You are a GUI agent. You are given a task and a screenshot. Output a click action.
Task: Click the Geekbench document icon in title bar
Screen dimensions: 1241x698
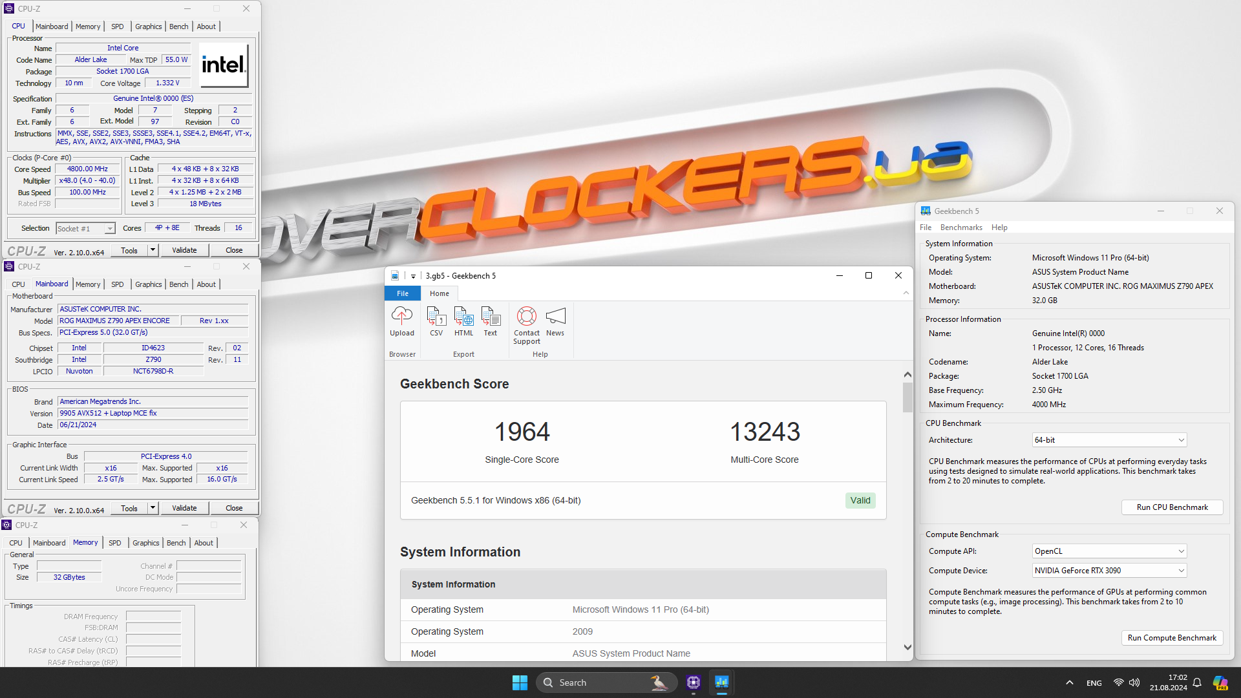point(395,276)
